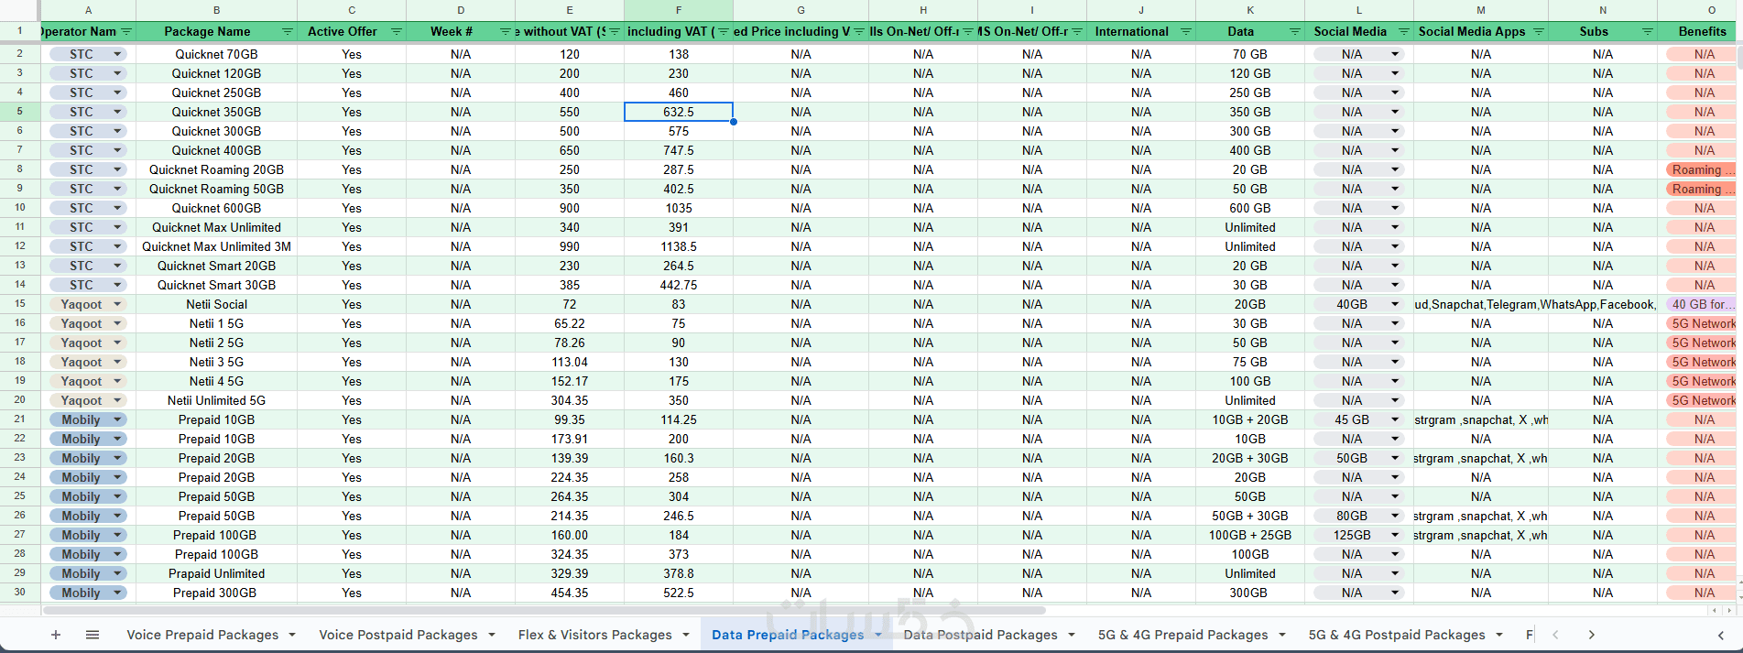Select cell Netii Unlimited 5G

[216, 400]
